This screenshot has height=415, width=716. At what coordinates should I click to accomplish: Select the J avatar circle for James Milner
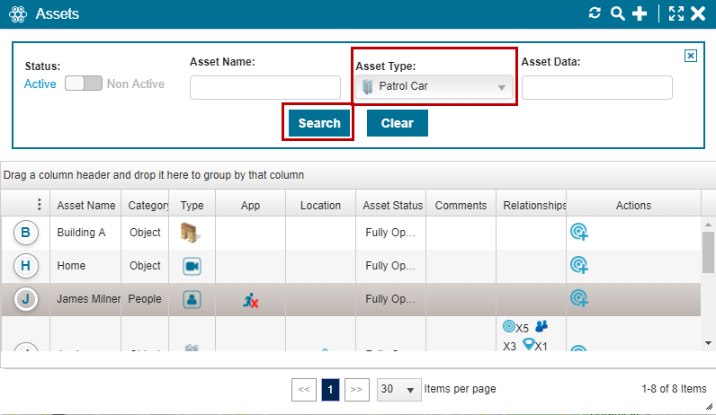pyautogui.click(x=25, y=299)
